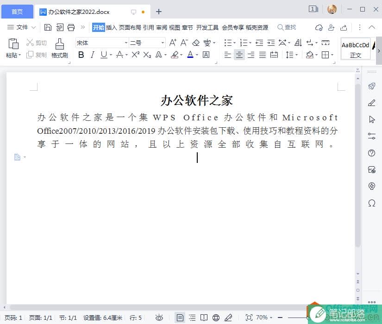Screen dimensions: 382x324
Task: Toggle eye protection mode in status bar
Action: [159, 318]
